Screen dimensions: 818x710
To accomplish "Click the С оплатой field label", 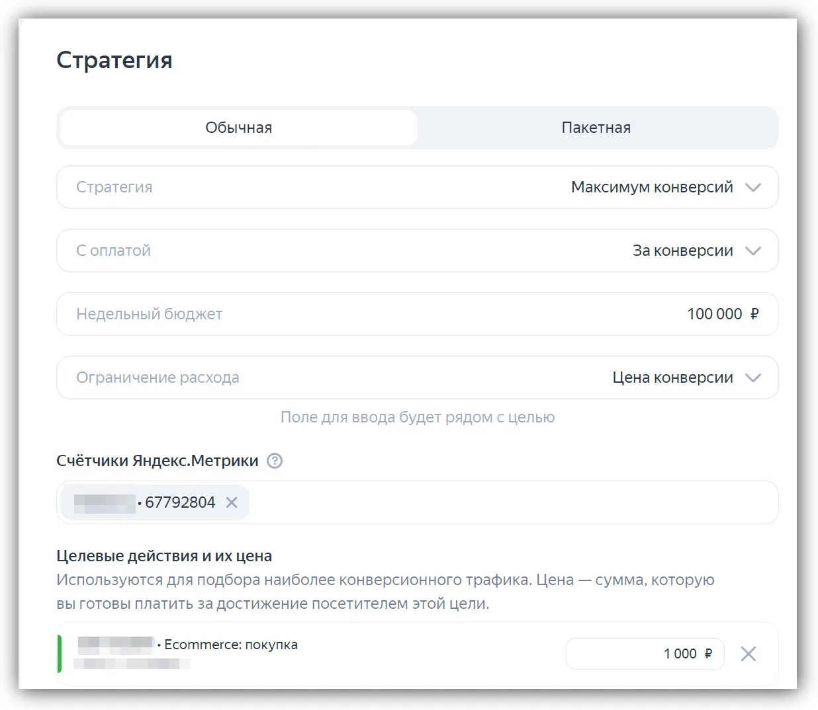I will 113,251.
